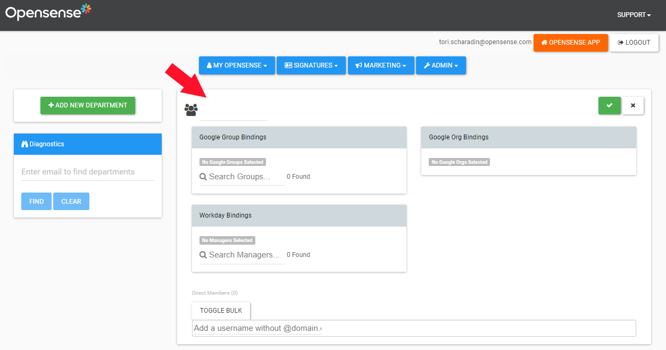Click the Google Org Bindings header

(529, 137)
